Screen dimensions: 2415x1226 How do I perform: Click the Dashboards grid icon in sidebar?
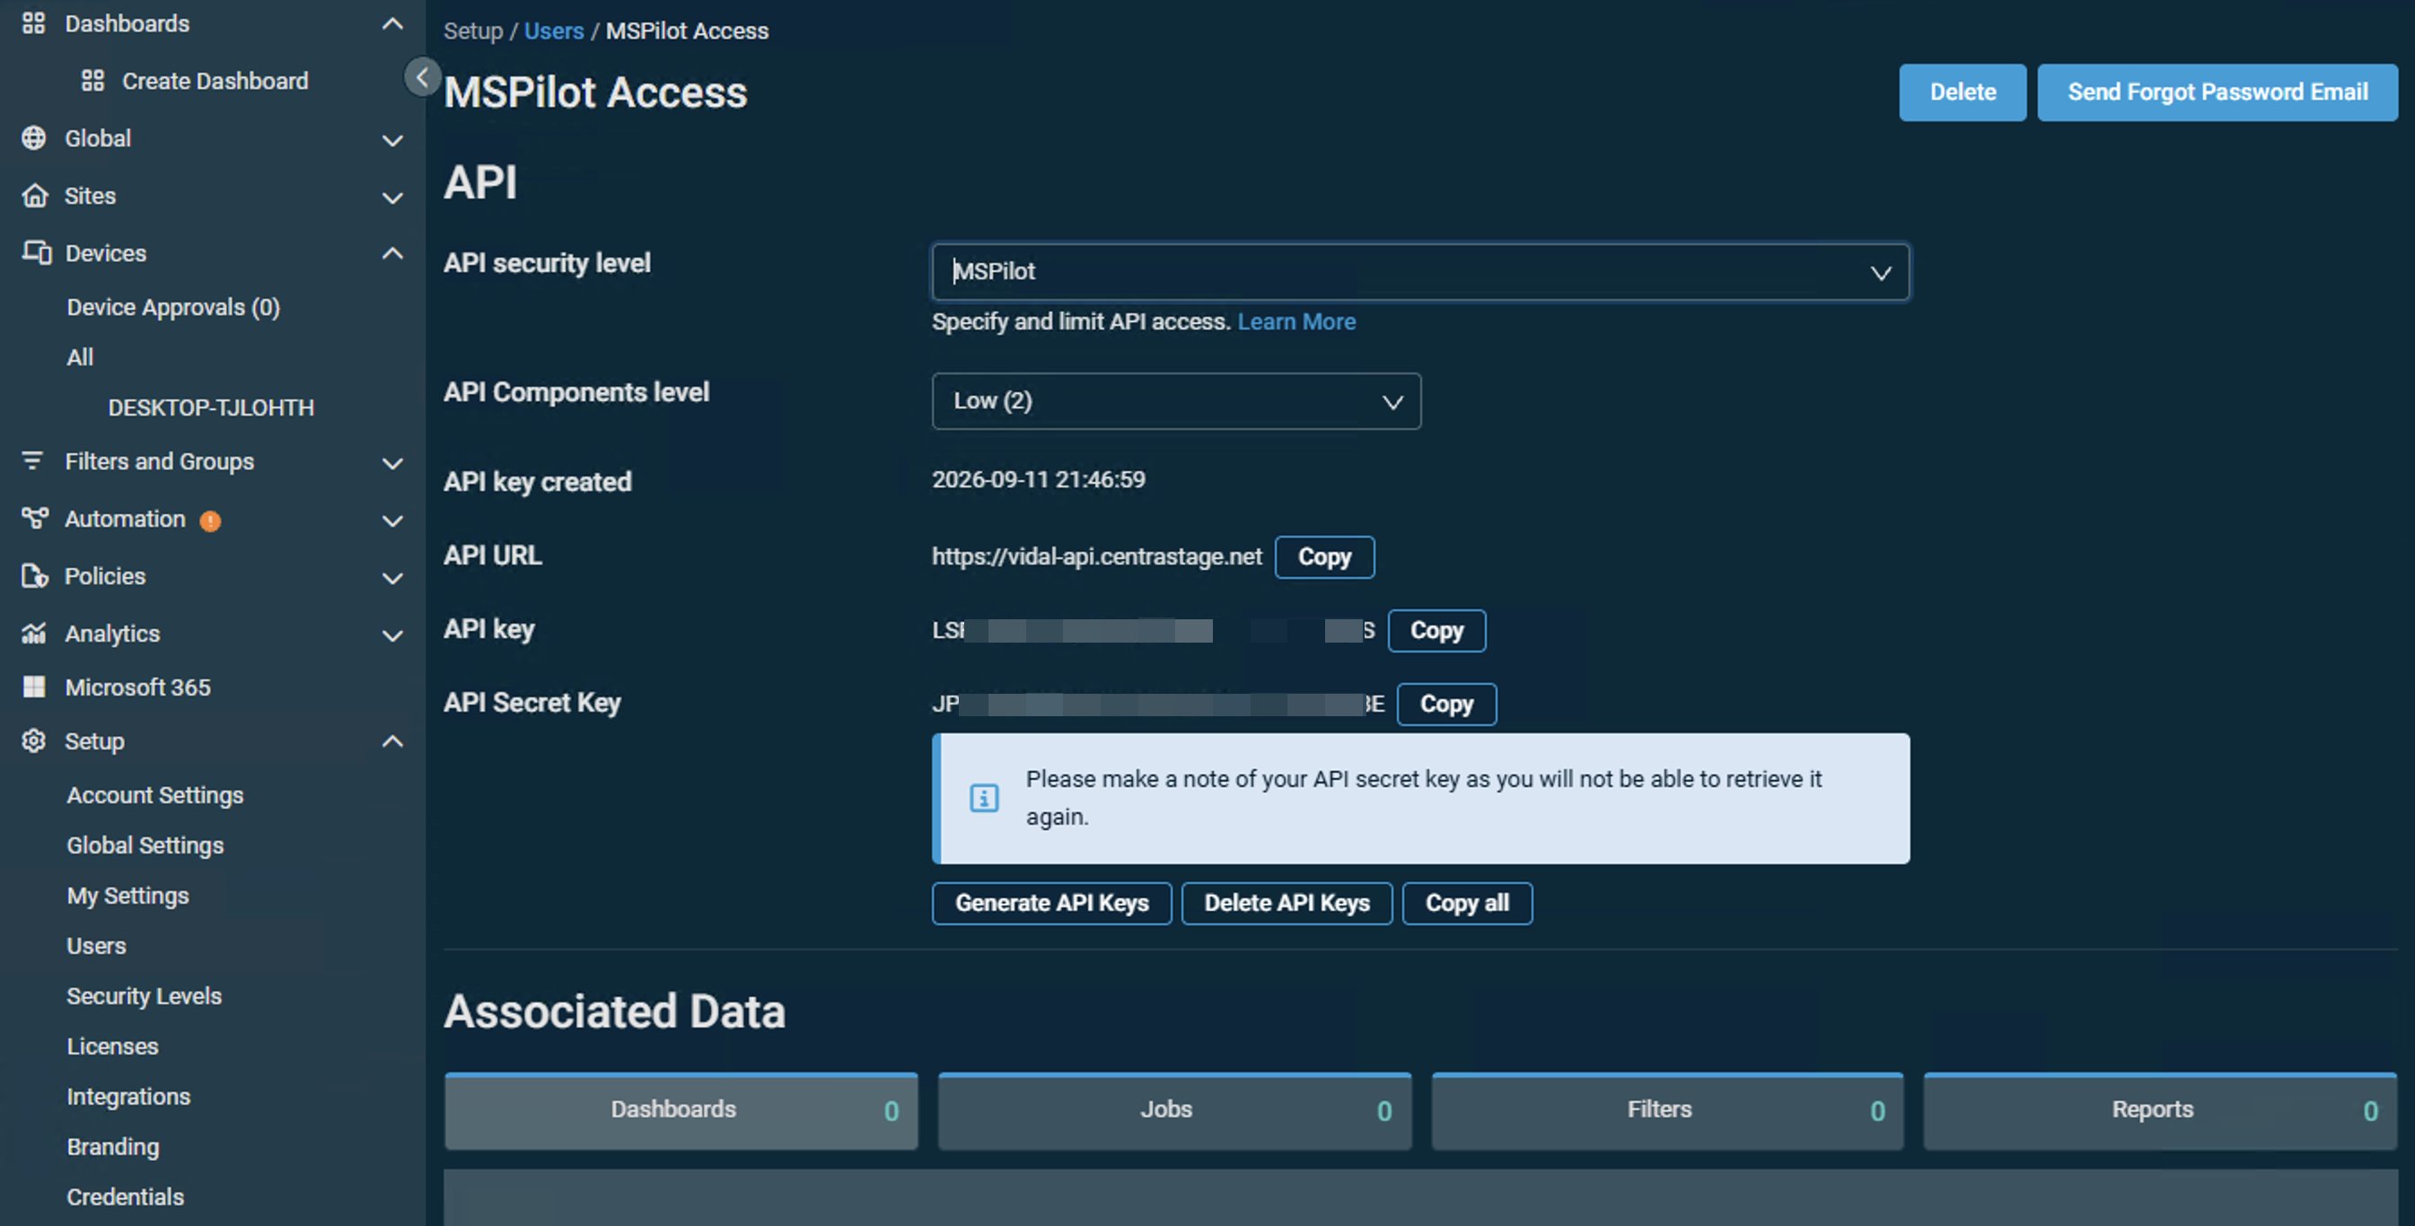tap(34, 23)
